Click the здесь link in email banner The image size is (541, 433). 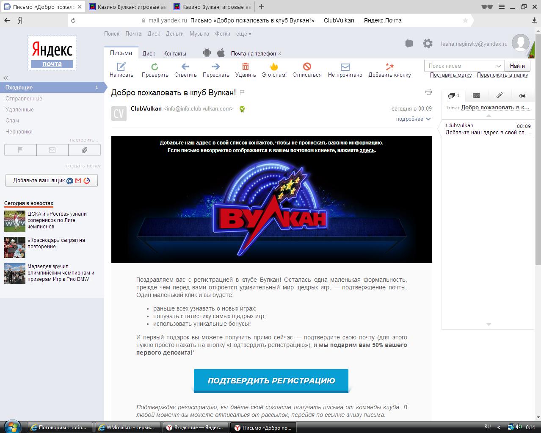coord(367,150)
